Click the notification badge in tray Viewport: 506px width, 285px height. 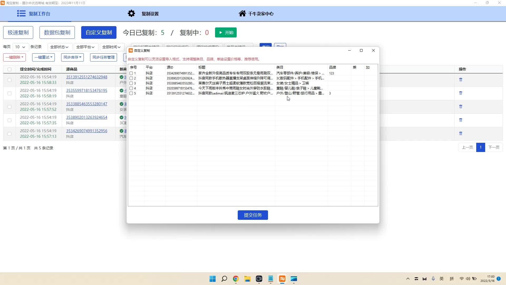pyautogui.click(x=499, y=279)
